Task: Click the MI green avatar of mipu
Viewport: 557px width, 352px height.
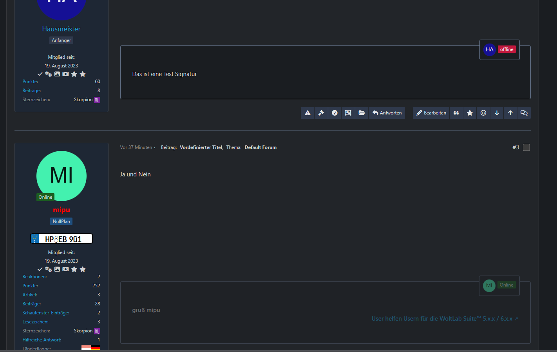Action: click(61, 176)
